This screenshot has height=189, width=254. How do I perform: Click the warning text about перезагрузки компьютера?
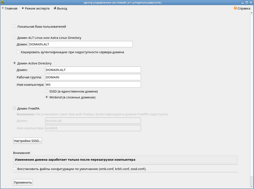tap(75, 160)
